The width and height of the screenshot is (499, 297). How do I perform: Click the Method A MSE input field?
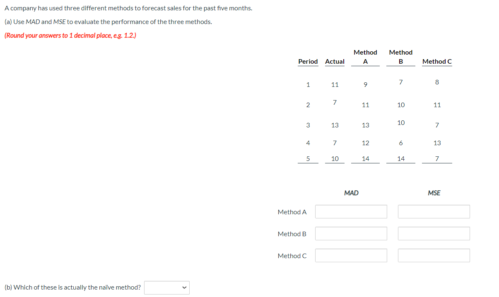(434, 212)
